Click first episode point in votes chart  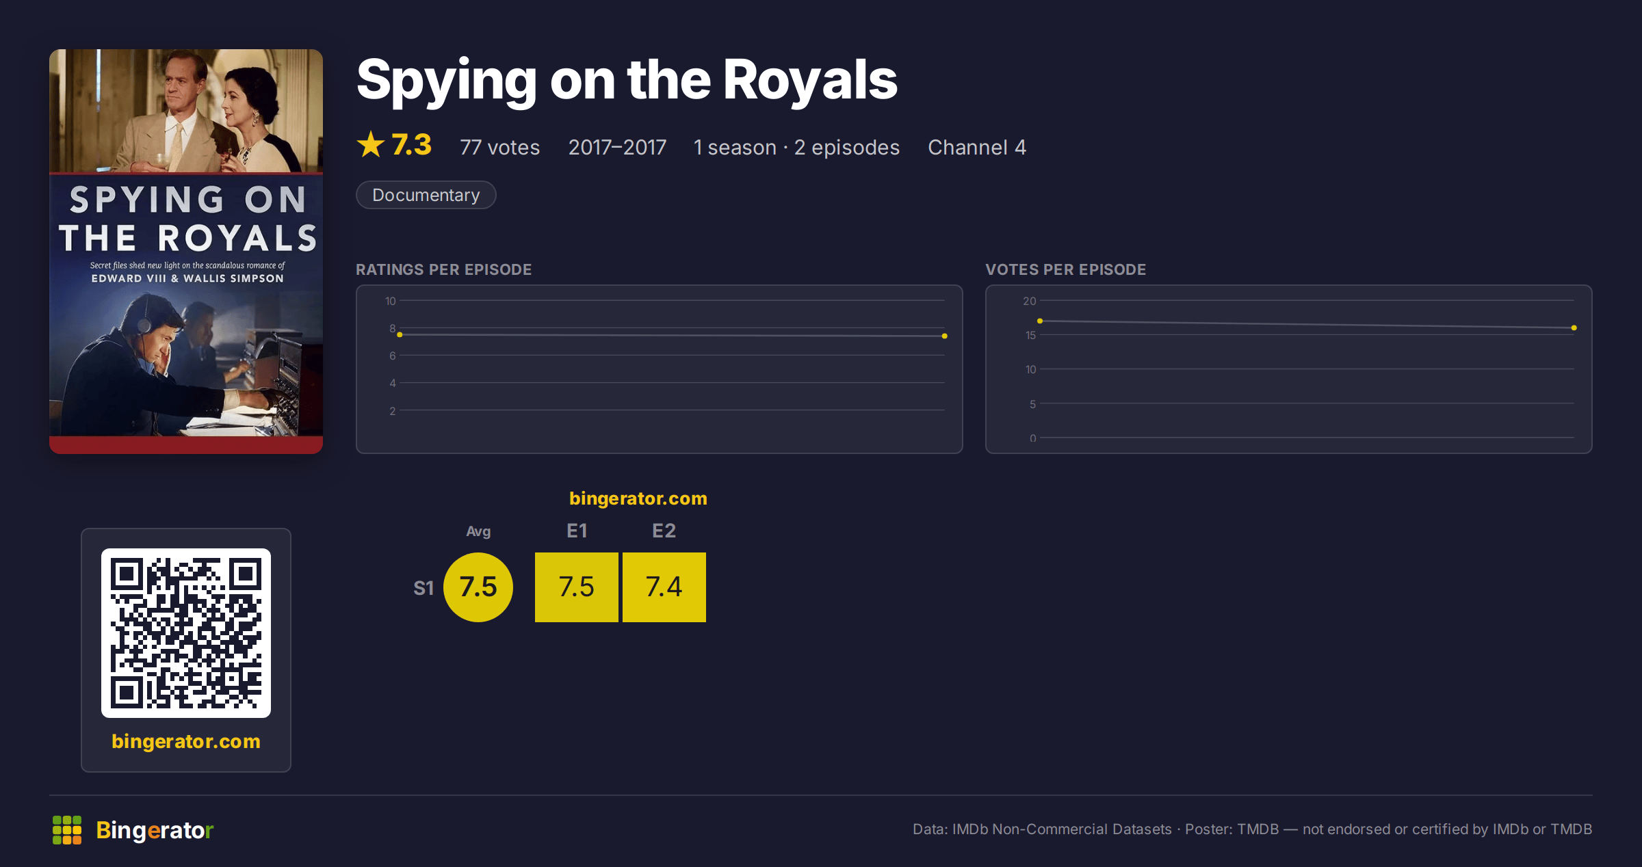click(1040, 321)
